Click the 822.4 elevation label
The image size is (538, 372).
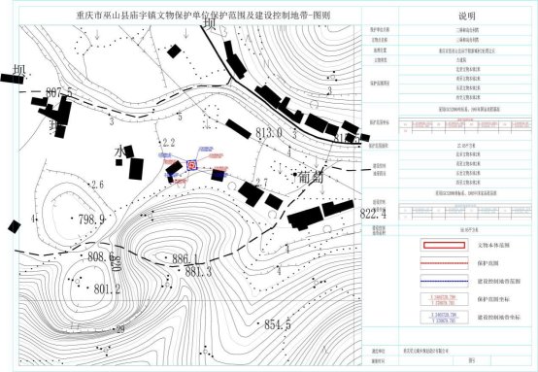tap(373, 214)
